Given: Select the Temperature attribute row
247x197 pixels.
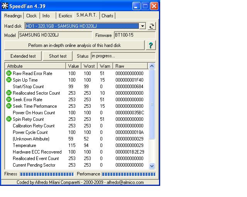Looking at the screenshot, I should (x=77, y=145).
